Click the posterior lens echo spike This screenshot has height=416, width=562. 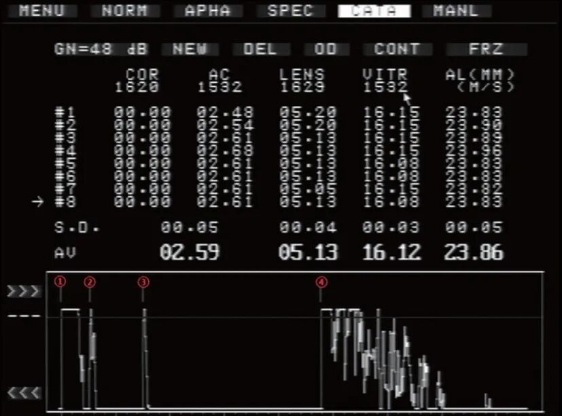[145, 358]
